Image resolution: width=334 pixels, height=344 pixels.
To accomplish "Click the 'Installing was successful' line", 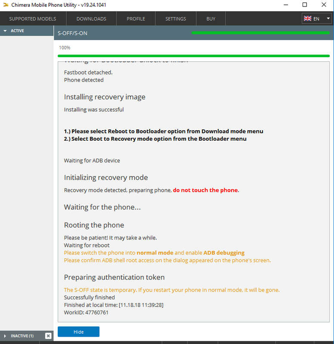I will point(94,110).
